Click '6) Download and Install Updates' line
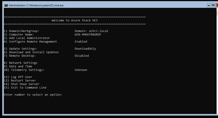The width and height of the screenshot is (218, 118). [31, 52]
